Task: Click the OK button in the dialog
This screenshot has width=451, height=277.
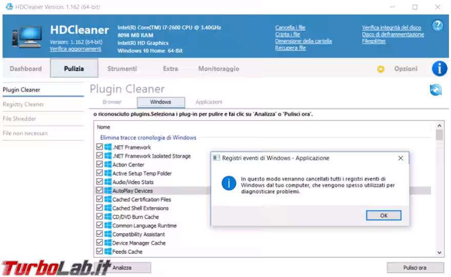Action: tap(383, 215)
